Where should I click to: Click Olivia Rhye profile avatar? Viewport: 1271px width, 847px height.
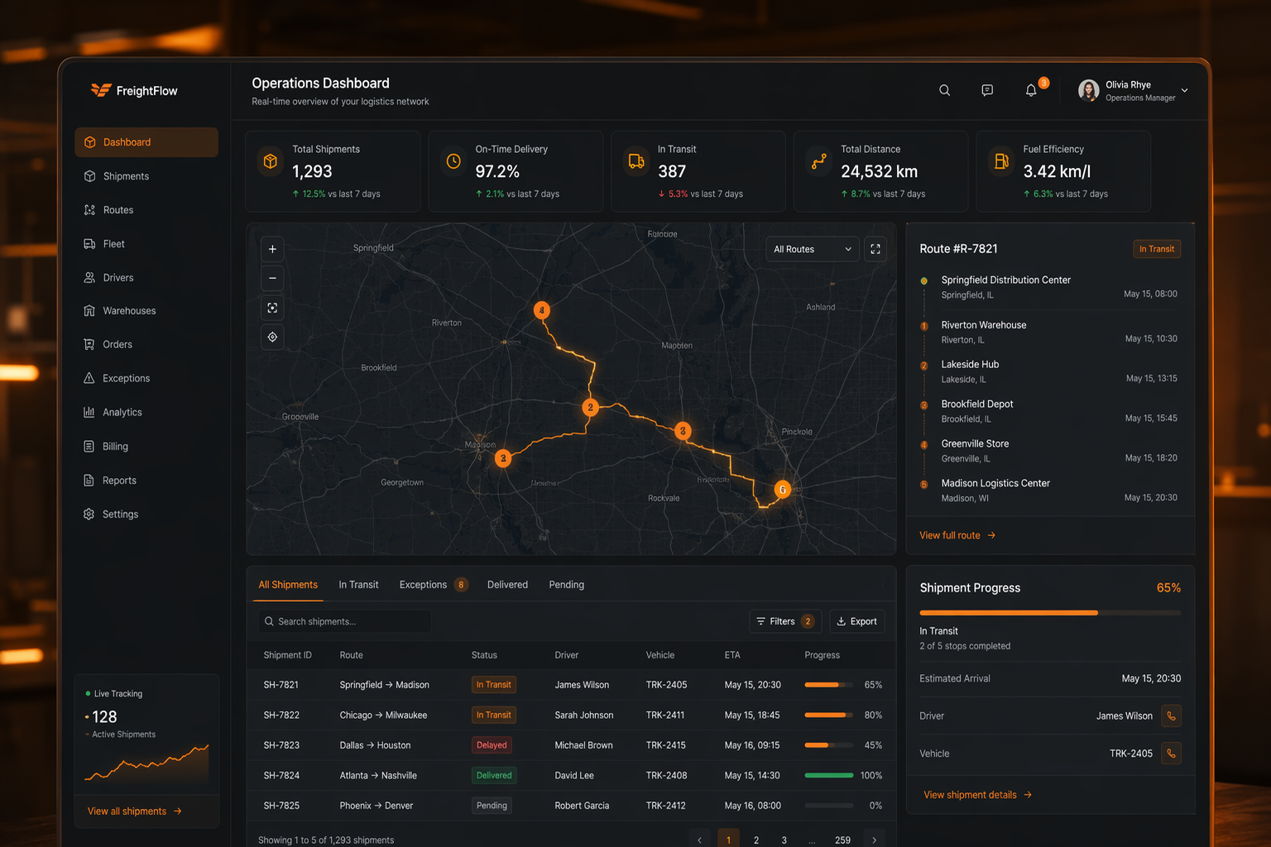[1089, 90]
